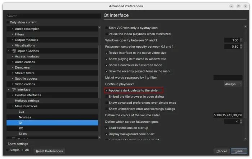
Task: Collapse the Input / Codecs category
Action: point(9,51)
